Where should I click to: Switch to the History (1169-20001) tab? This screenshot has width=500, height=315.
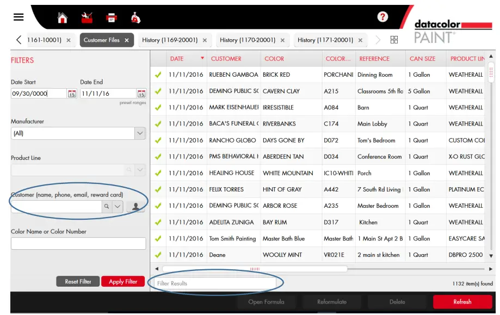pos(170,40)
